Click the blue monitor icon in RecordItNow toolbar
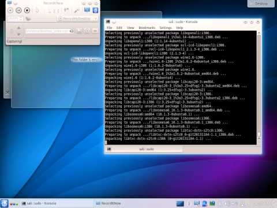Image resolution: width=277 pixels, height=208 pixels. (87, 10)
